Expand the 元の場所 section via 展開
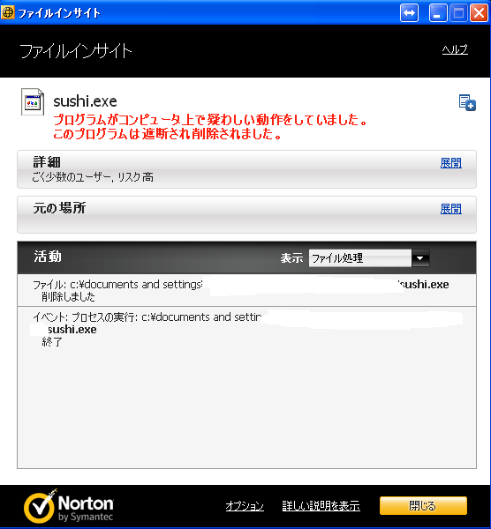This screenshot has width=491, height=529. point(450,209)
